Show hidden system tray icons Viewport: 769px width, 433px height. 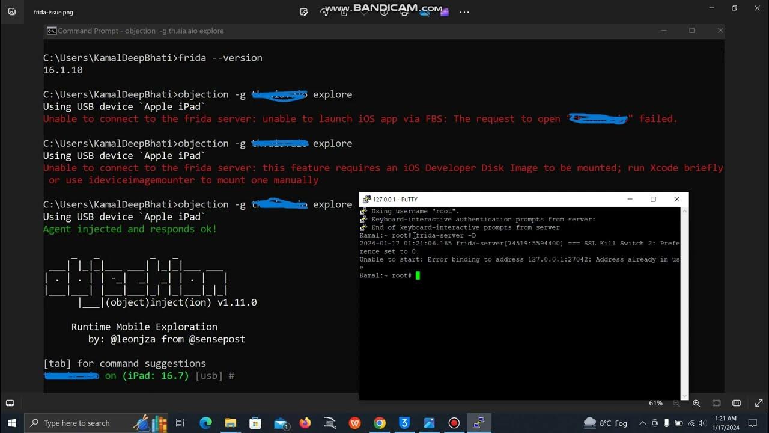point(642,423)
